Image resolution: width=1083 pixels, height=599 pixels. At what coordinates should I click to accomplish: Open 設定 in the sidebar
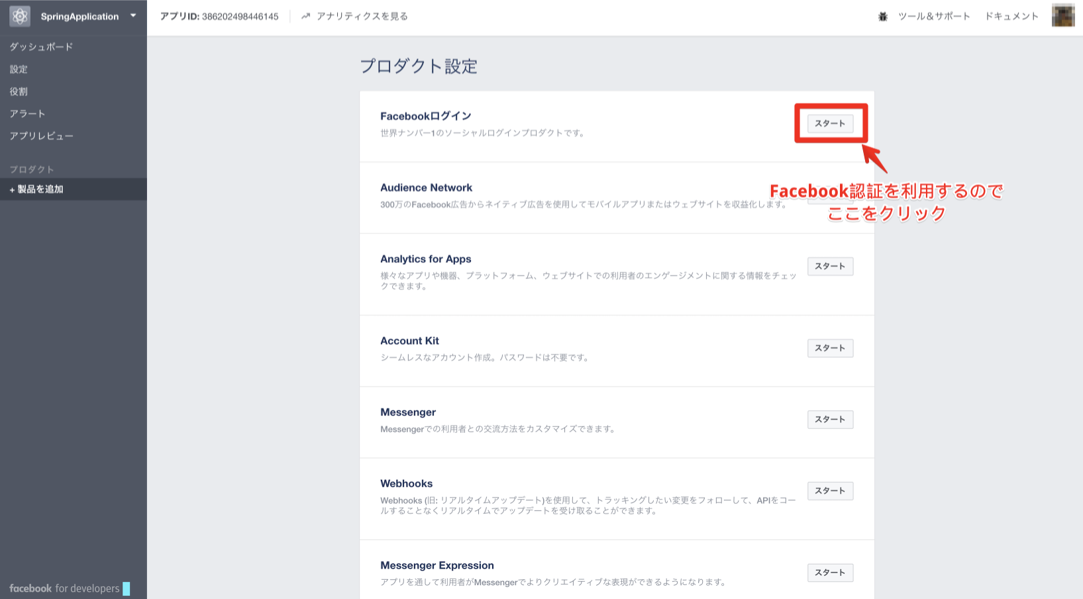click(19, 69)
